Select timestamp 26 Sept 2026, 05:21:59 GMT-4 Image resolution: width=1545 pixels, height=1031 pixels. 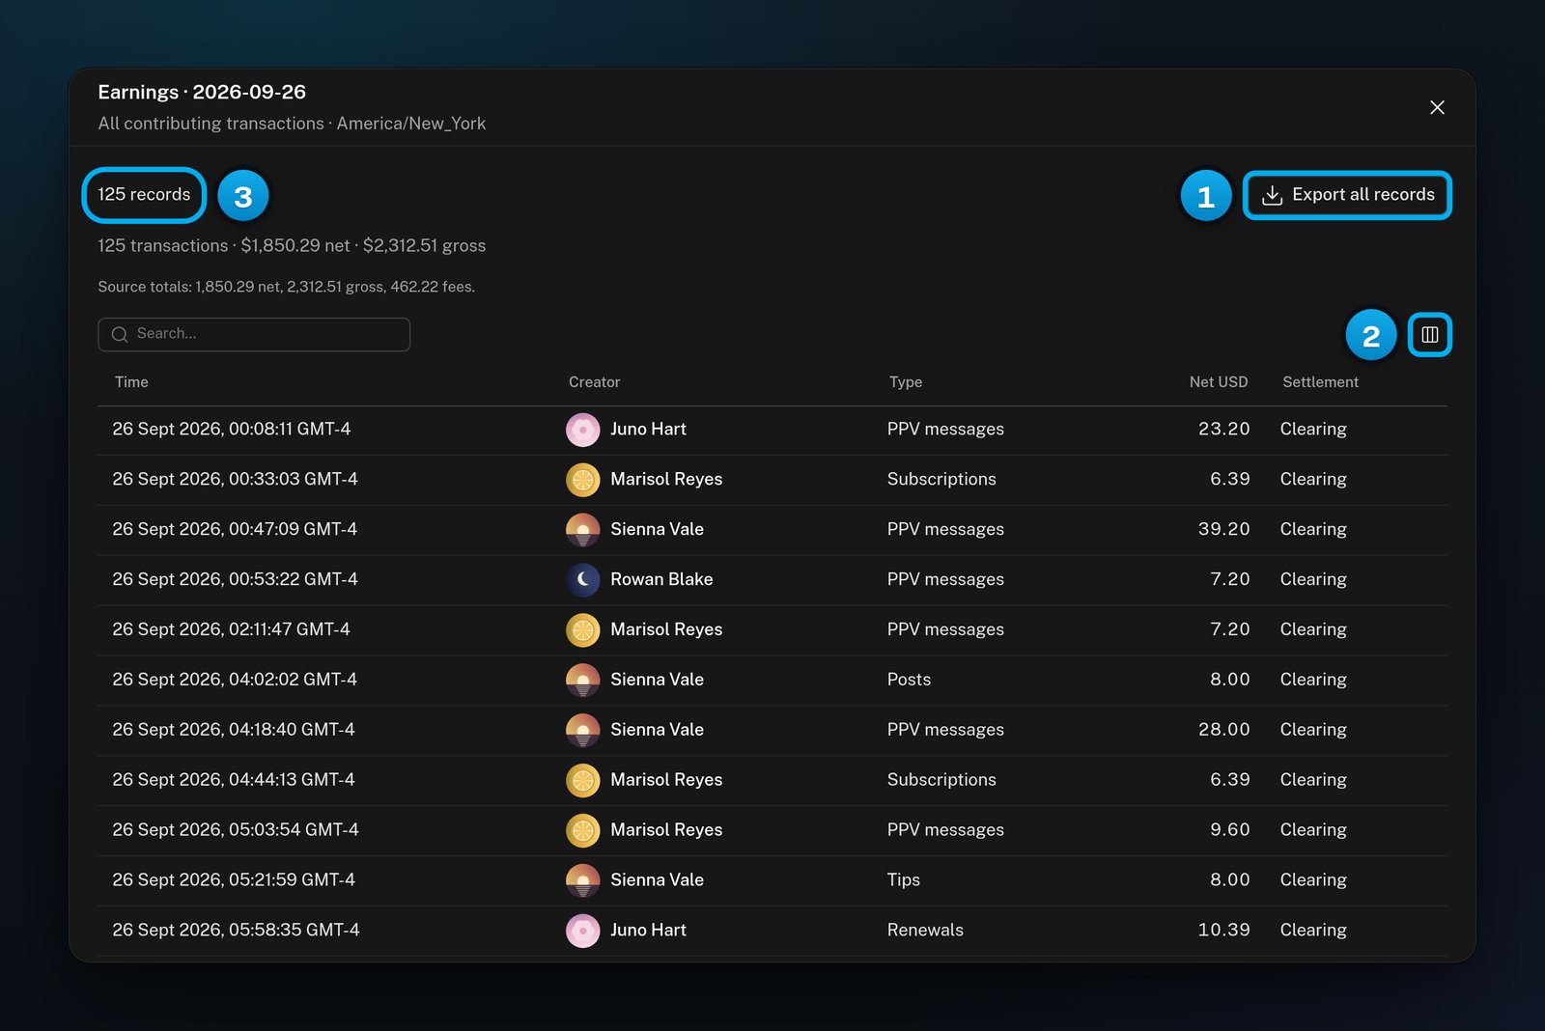[x=234, y=880]
